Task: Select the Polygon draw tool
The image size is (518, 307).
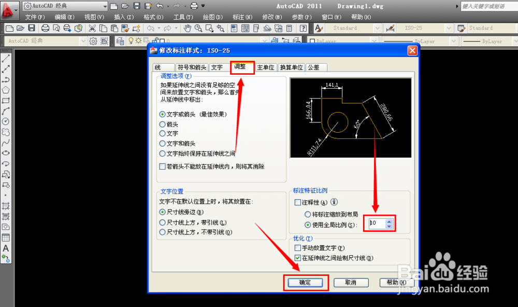Action: [x=6, y=90]
